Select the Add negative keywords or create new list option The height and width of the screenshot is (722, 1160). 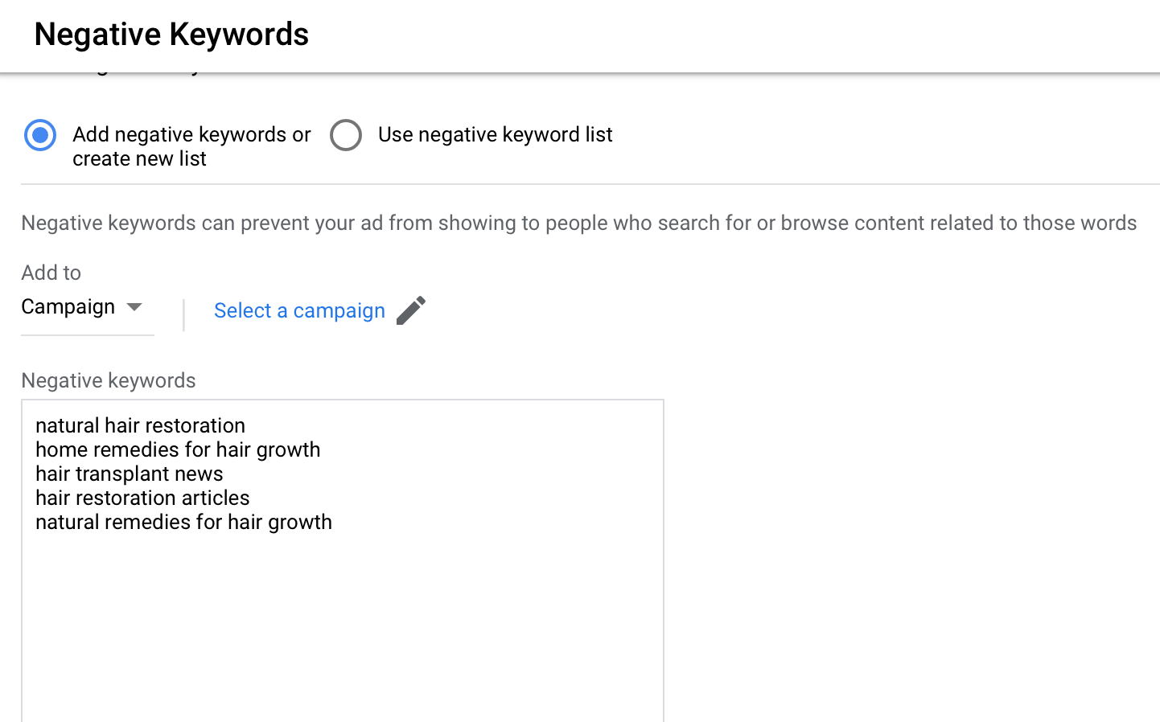point(39,135)
